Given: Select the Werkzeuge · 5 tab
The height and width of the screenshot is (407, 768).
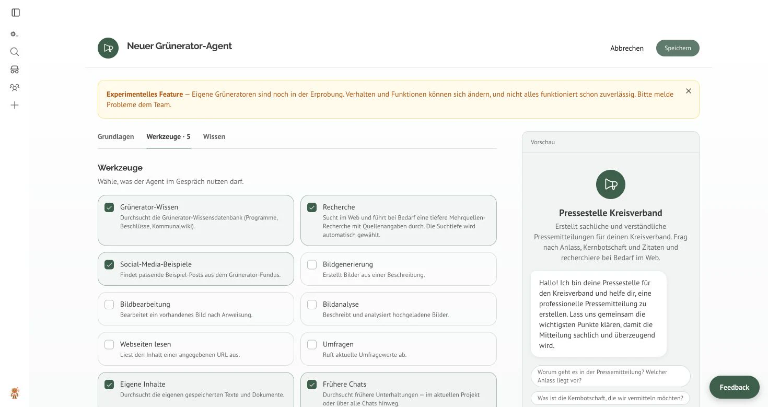Looking at the screenshot, I should tap(168, 137).
